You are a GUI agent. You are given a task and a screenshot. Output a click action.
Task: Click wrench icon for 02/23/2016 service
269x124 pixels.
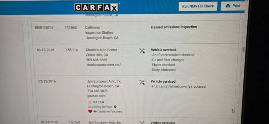[x=142, y=82]
